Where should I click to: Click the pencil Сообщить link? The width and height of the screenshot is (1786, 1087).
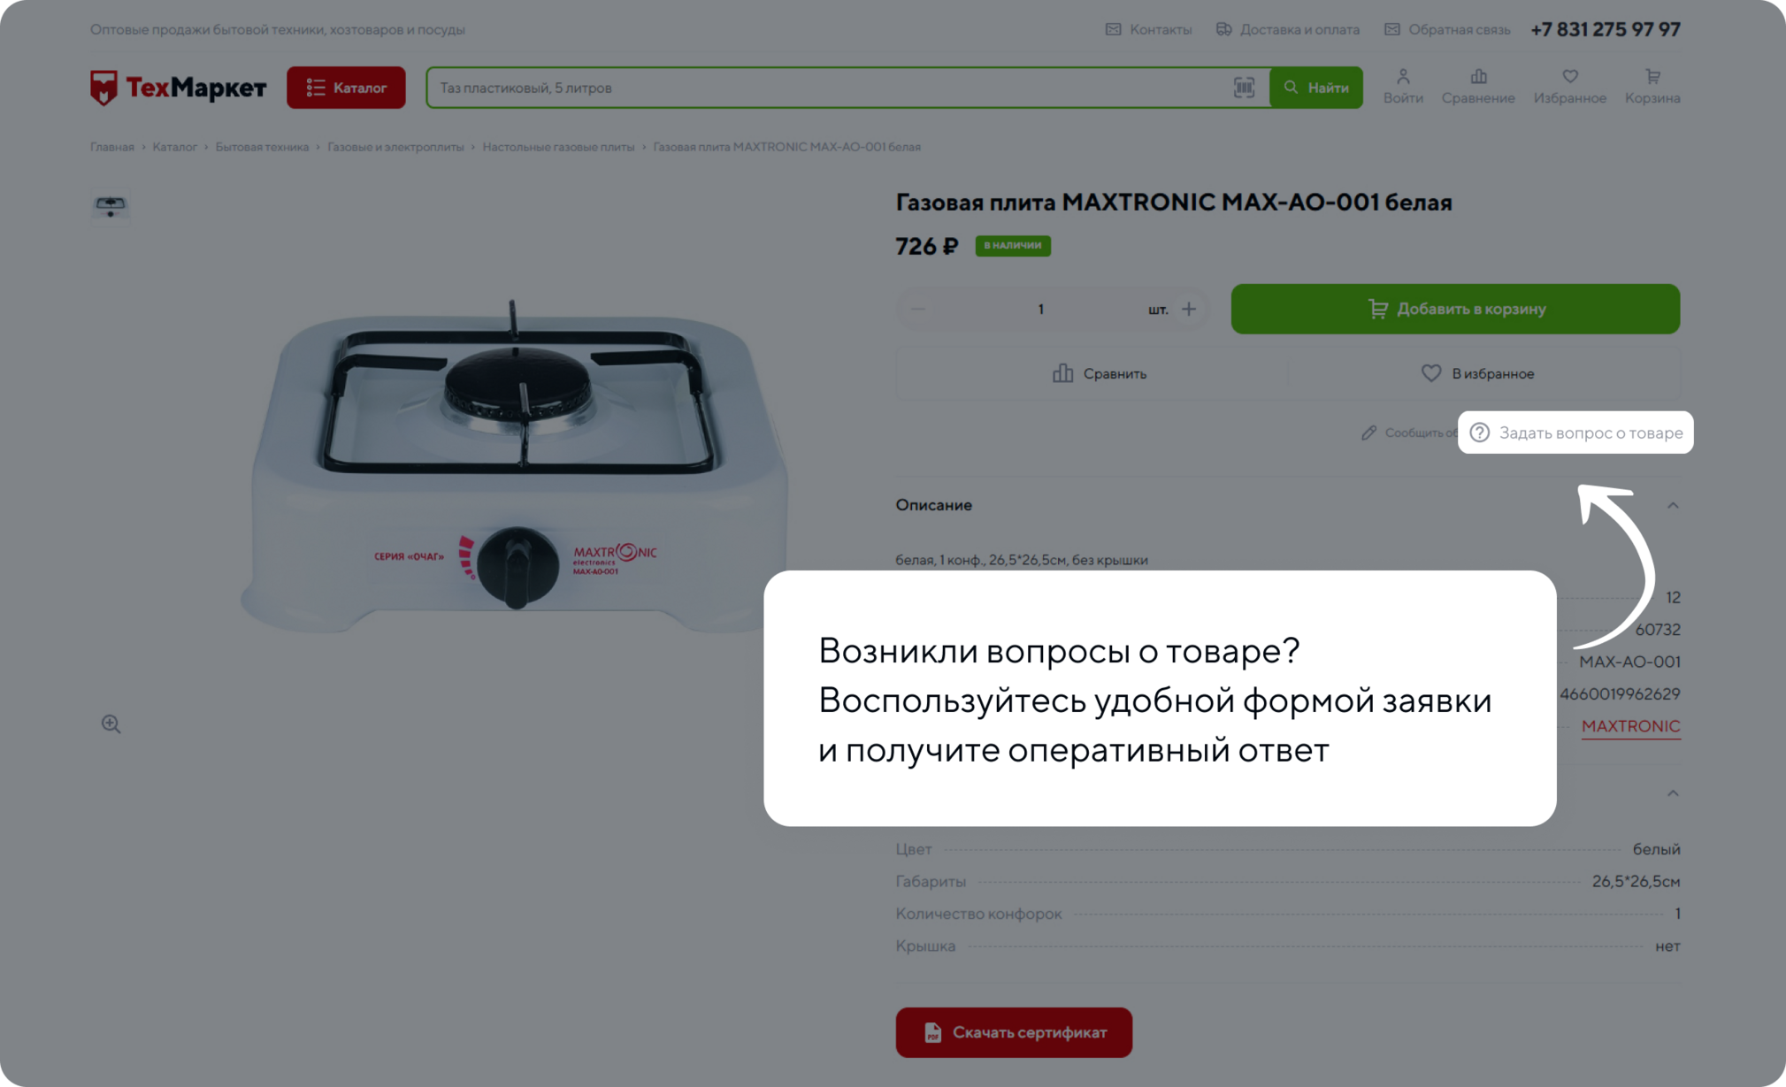pyautogui.click(x=1407, y=433)
